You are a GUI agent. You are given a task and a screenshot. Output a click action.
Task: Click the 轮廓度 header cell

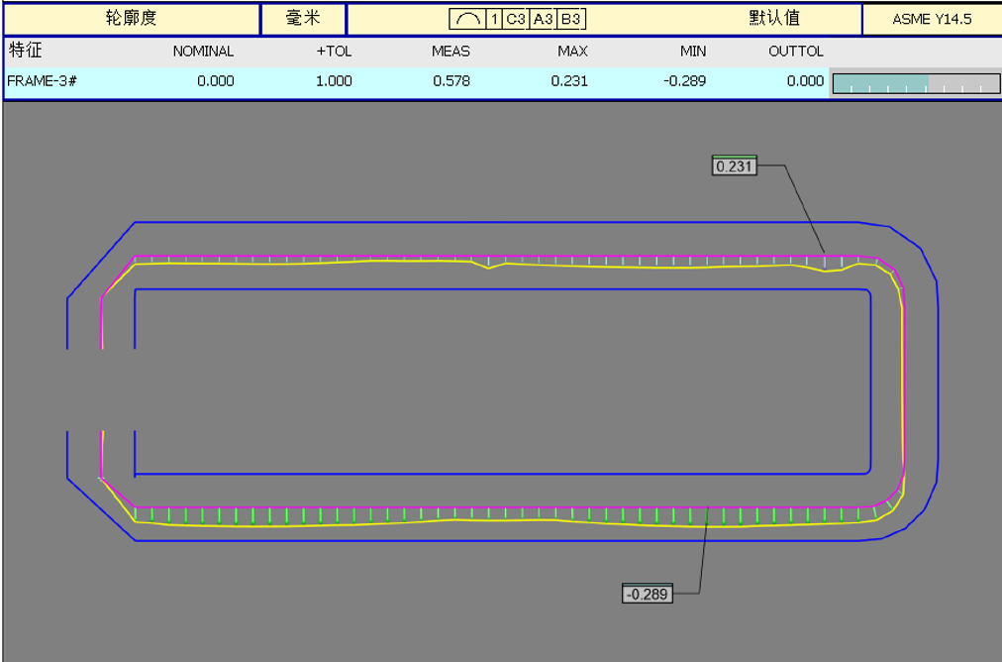(x=132, y=19)
